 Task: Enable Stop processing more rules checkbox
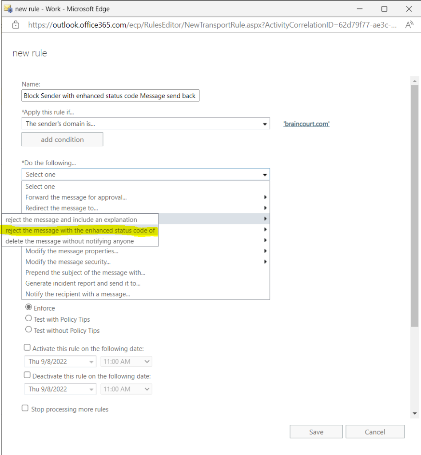click(25, 408)
